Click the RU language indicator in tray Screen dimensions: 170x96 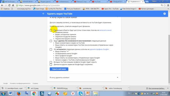pos(129,93)
